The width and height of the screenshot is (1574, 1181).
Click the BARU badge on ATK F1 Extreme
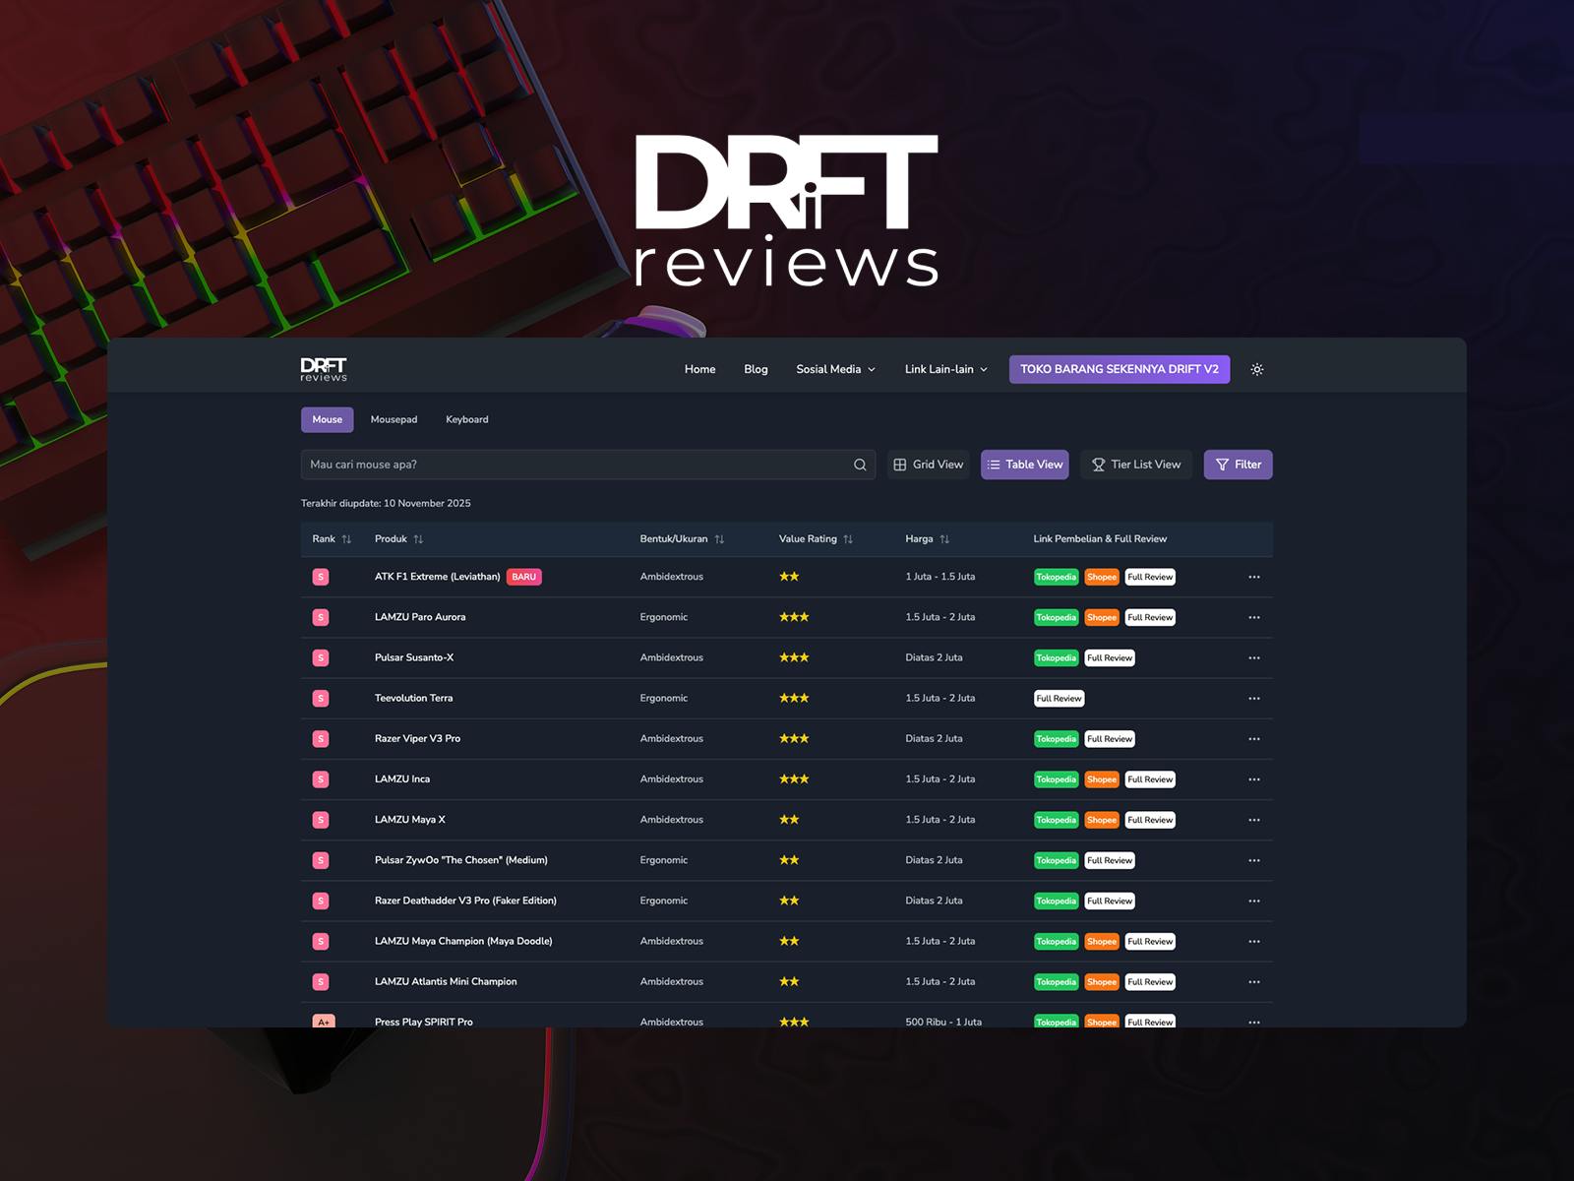coord(524,577)
